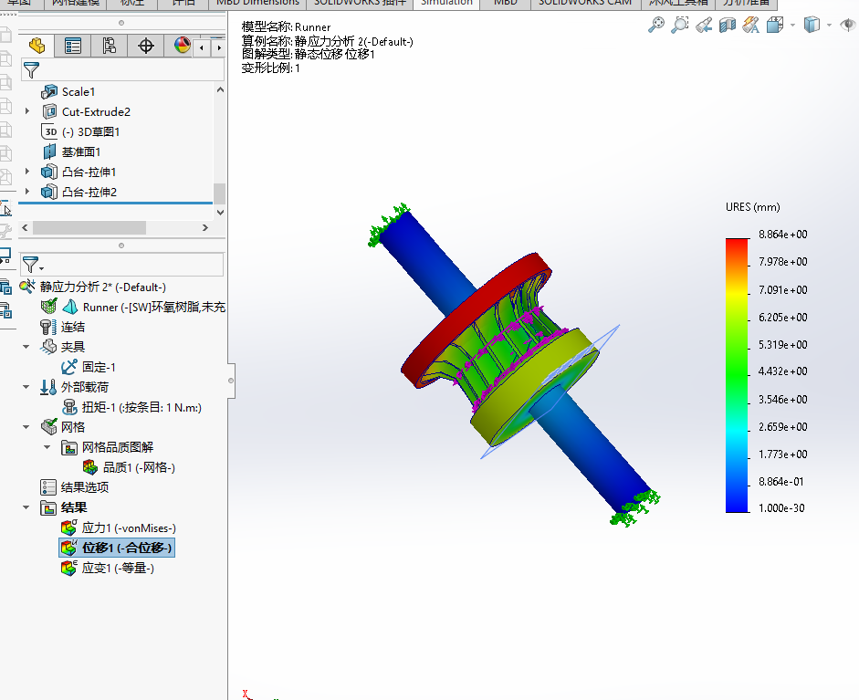Open the View Orientation cube icon
The image size is (859, 700).
click(775, 25)
